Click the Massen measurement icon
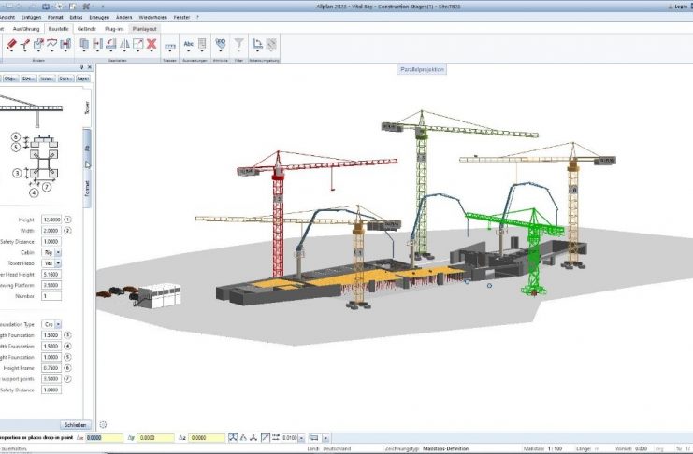 point(169,45)
